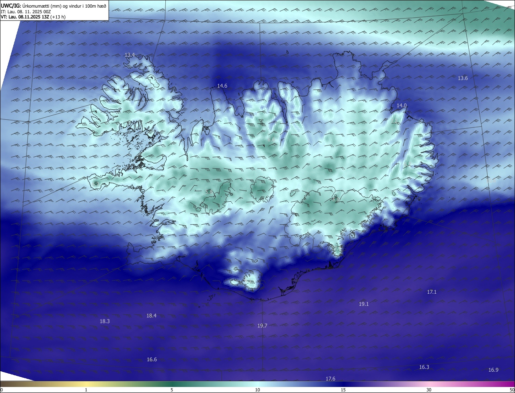Click the 15 label on color scale

point(343,390)
